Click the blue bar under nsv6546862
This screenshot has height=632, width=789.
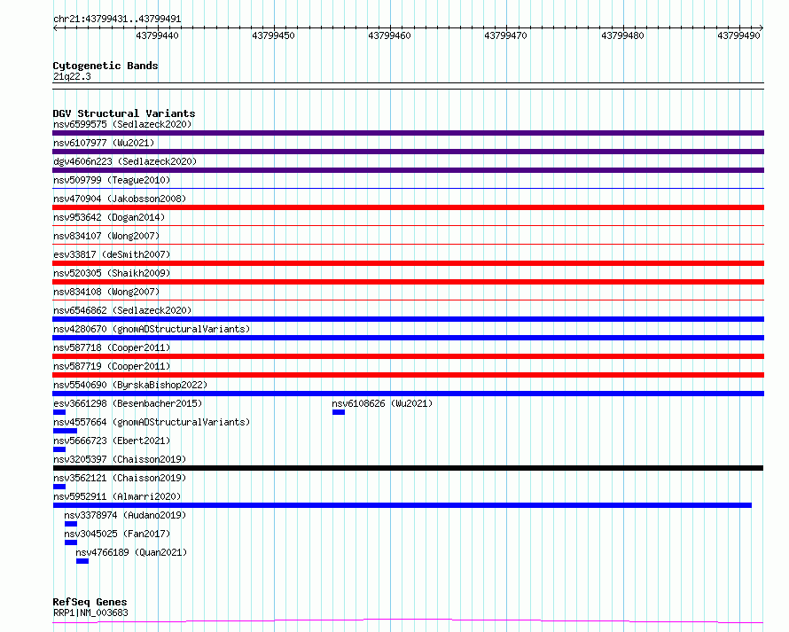pos(408,319)
